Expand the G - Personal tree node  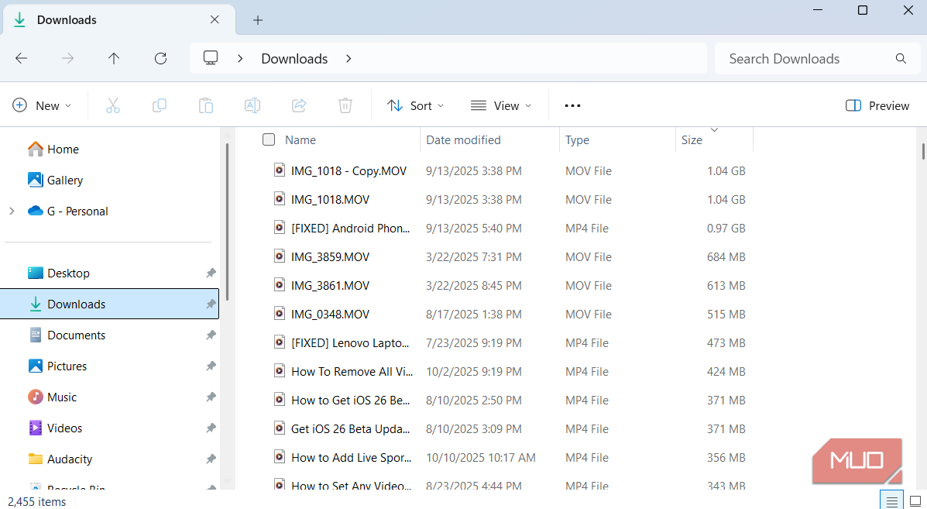[12, 211]
